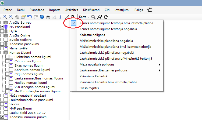This screenshot has width=202, height=120.
Task: Open the Citi menu
Action: (107, 10)
